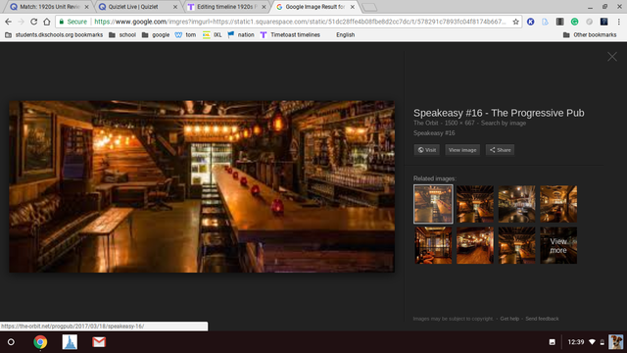Open a new tab with the new-tab button
627x353 pixels.
pos(369,7)
